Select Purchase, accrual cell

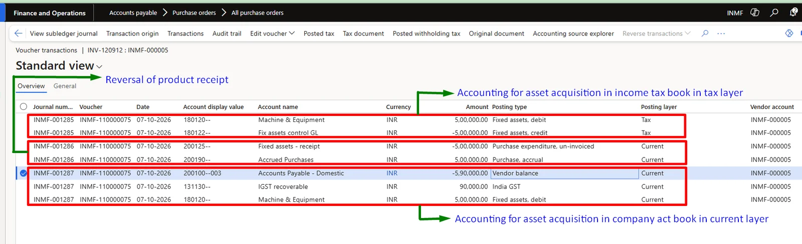point(517,160)
